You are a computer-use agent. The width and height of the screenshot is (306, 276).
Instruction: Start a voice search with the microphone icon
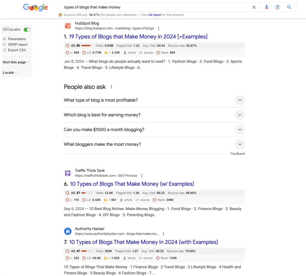(266, 7)
